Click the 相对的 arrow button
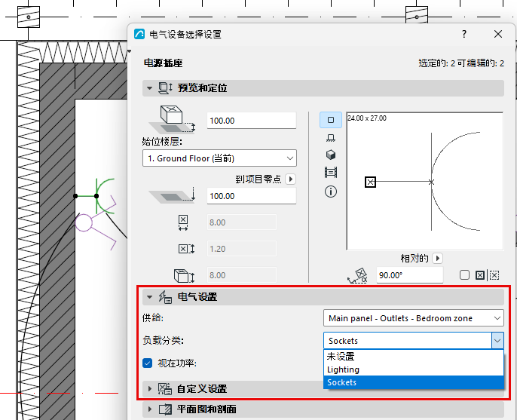 tap(438, 258)
